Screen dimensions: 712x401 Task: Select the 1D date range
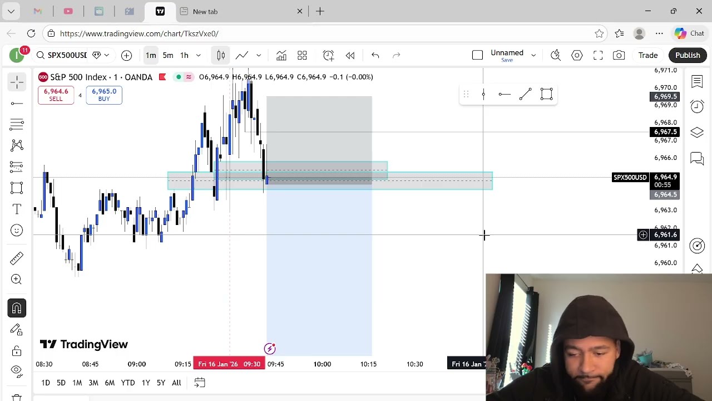(46, 383)
